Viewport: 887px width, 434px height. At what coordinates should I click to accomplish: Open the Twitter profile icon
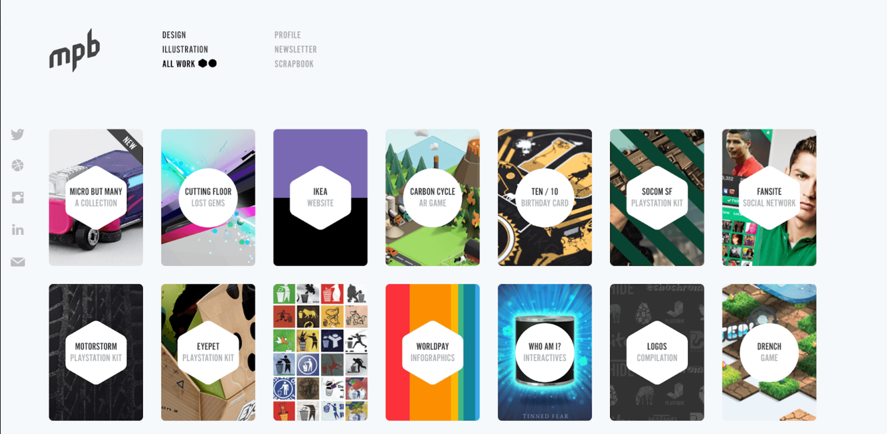18,134
